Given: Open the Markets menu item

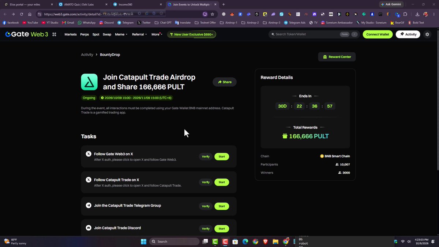Looking at the screenshot, I should coord(71,34).
